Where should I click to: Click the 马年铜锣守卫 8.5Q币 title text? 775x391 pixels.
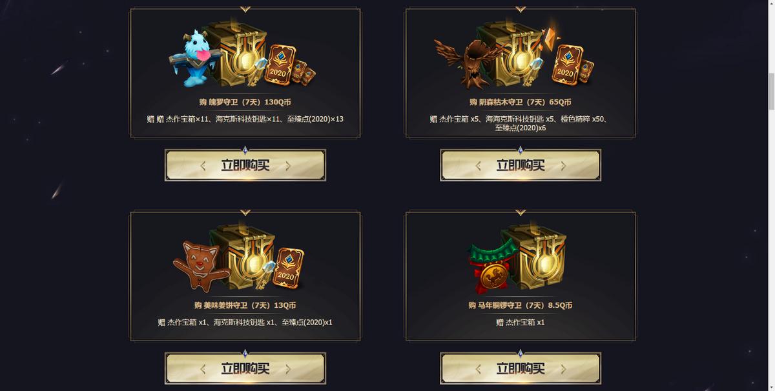tap(521, 305)
